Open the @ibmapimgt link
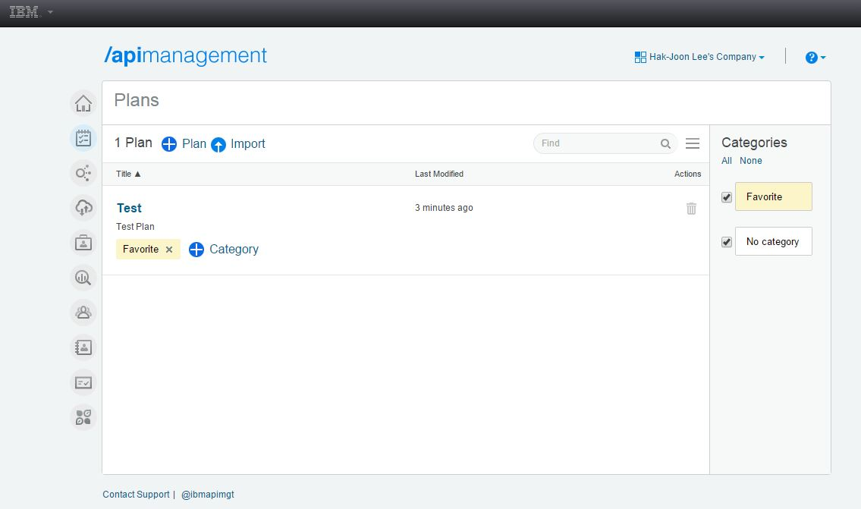 208,494
